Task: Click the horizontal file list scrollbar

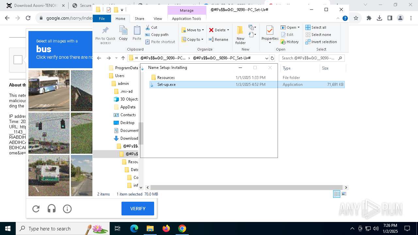Action: (247, 188)
